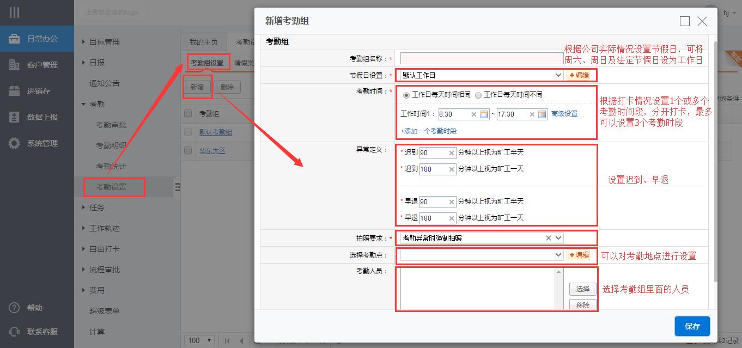Open the hamburger menu icon at top left
Image resolution: width=742 pixels, height=348 pixels.
pos(14,13)
